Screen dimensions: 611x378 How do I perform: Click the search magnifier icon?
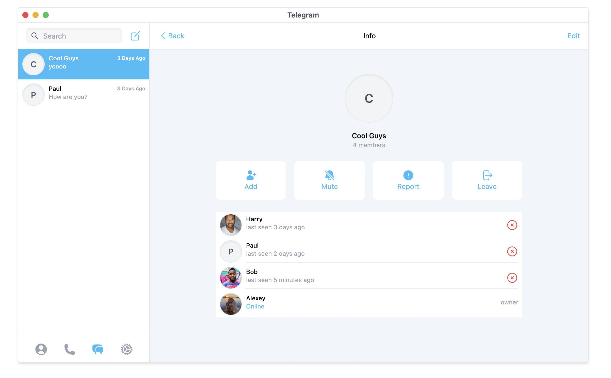click(35, 36)
